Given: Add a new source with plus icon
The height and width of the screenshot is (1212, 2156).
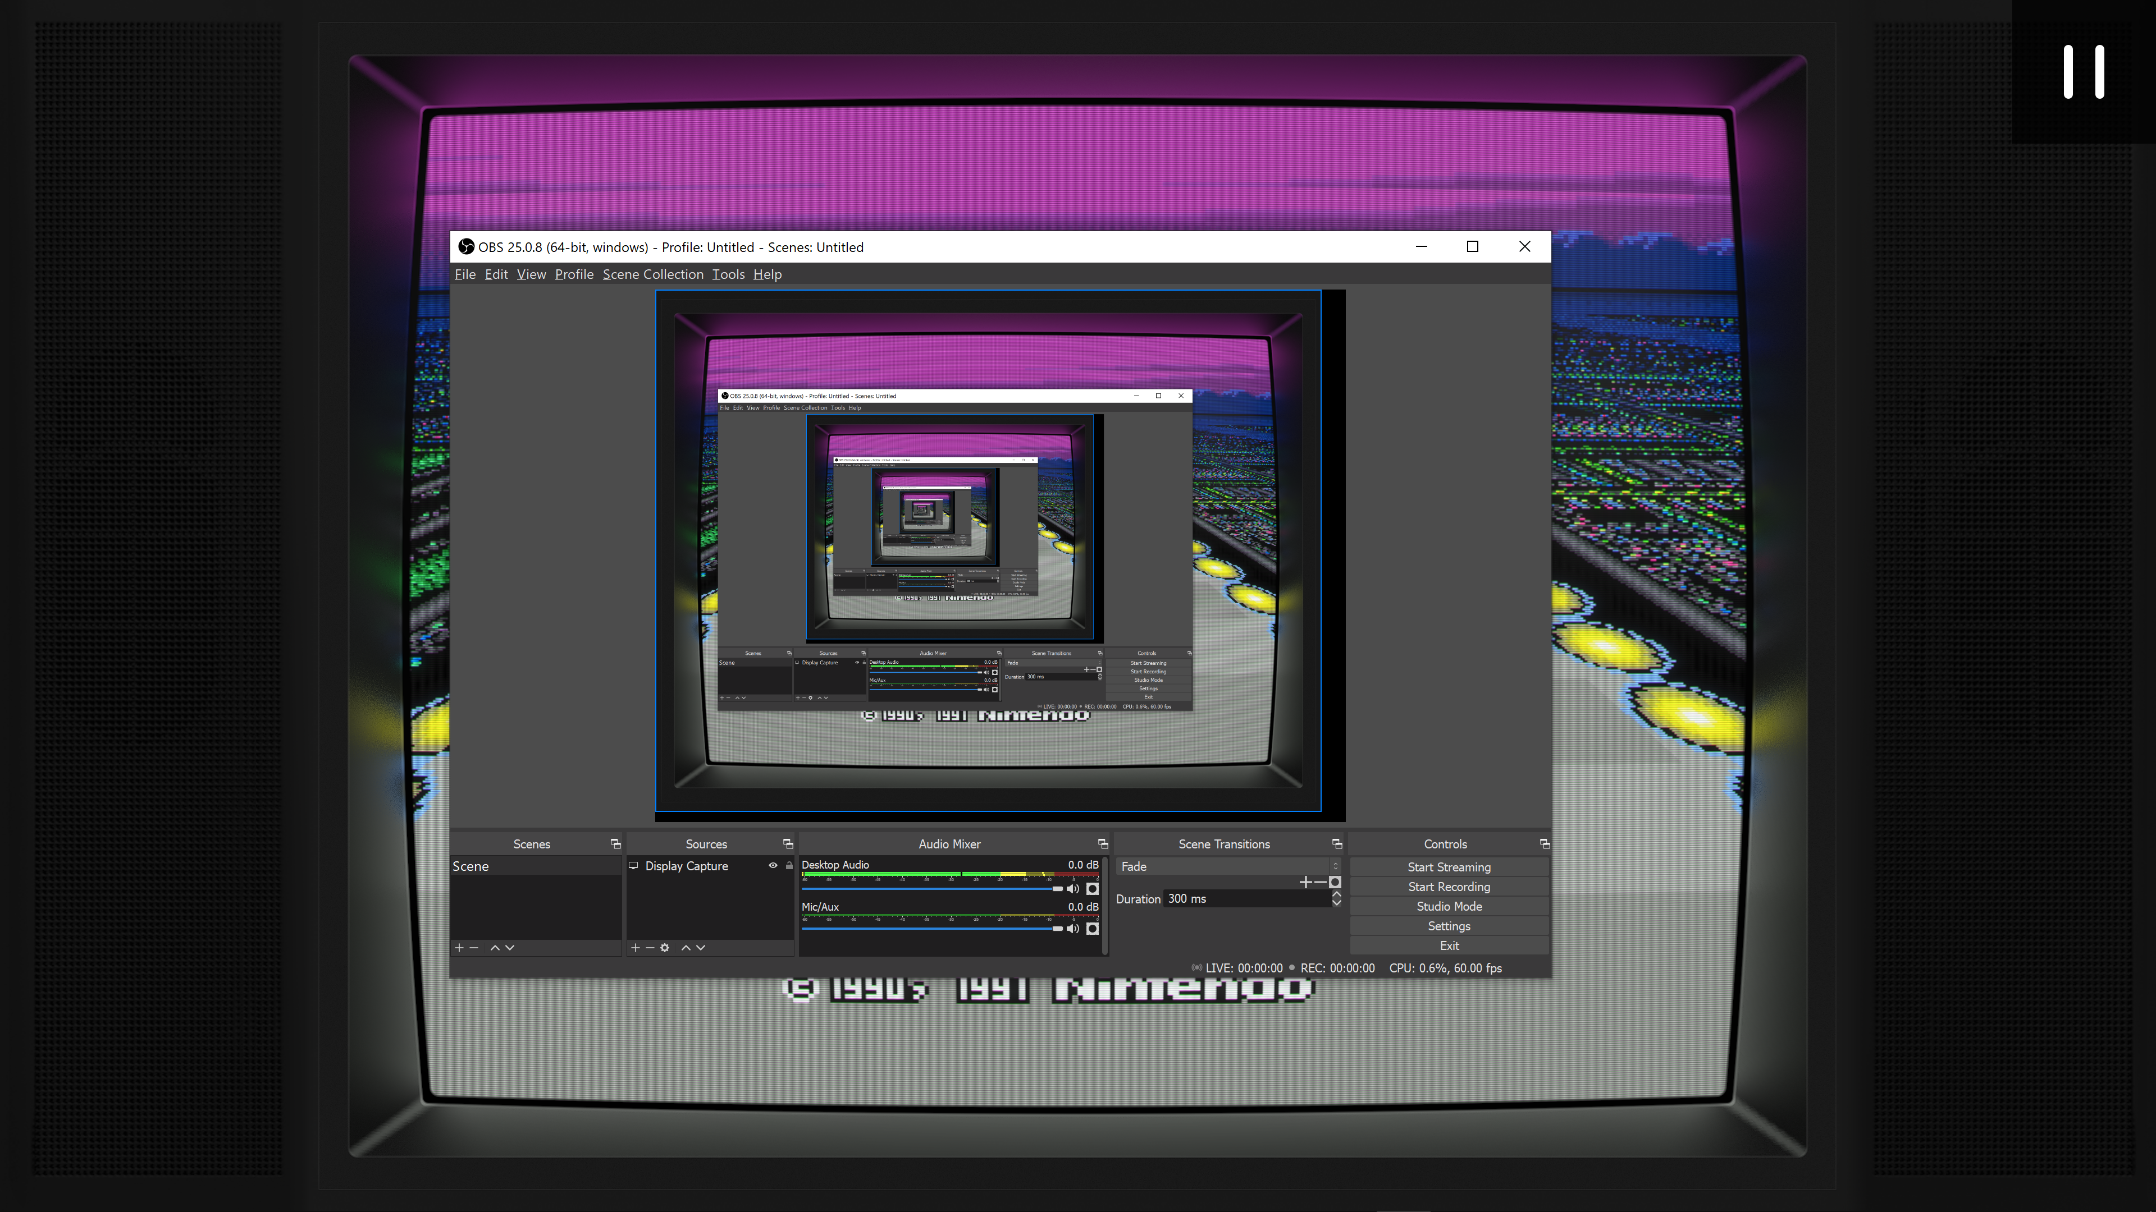Looking at the screenshot, I should click(635, 948).
